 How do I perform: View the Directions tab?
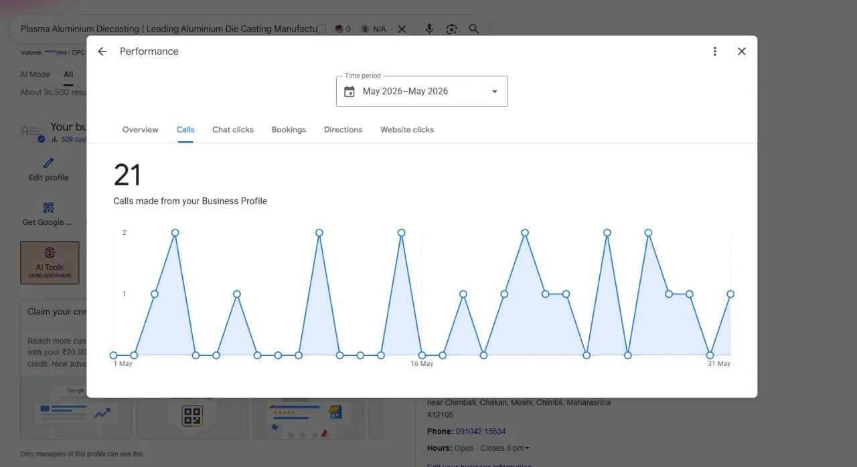pyautogui.click(x=343, y=130)
